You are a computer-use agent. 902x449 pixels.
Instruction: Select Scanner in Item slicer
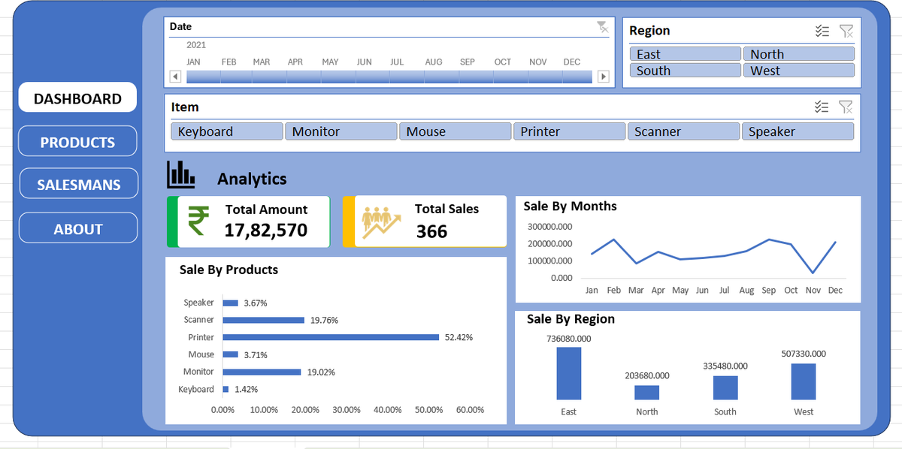pyautogui.click(x=683, y=131)
